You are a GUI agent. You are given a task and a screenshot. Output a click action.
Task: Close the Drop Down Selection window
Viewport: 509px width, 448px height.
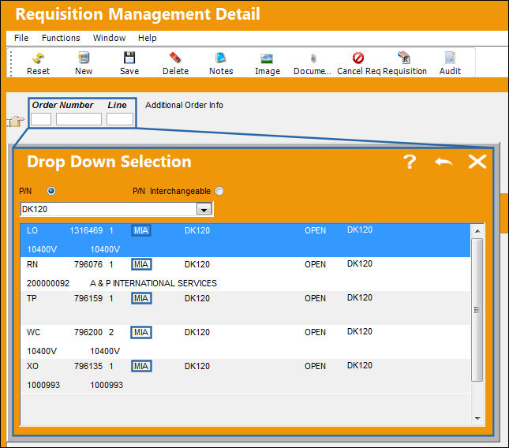point(477,162)
